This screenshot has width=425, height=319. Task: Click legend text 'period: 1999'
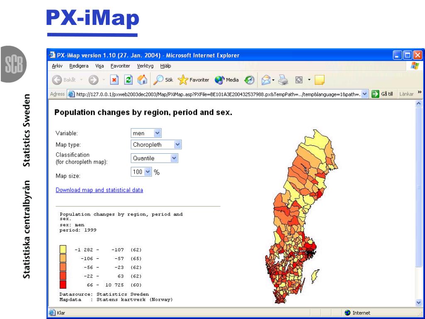pos(78,230)
